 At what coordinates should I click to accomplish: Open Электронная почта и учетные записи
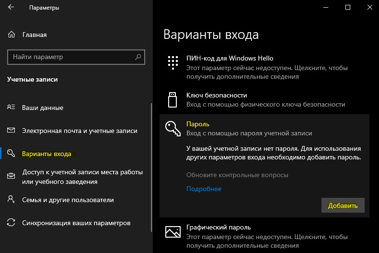click(x=80, y=131)
